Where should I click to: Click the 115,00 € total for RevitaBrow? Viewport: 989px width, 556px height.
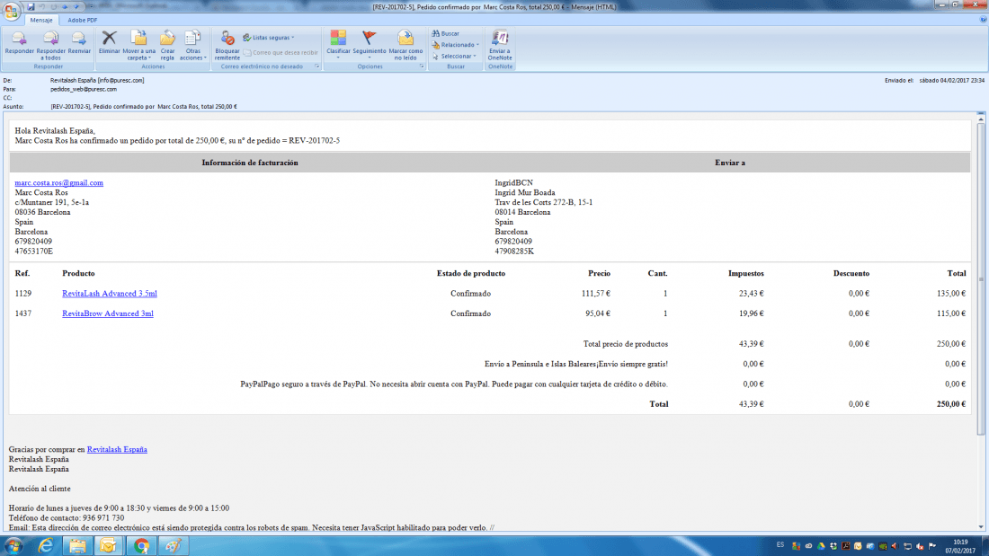951,313
